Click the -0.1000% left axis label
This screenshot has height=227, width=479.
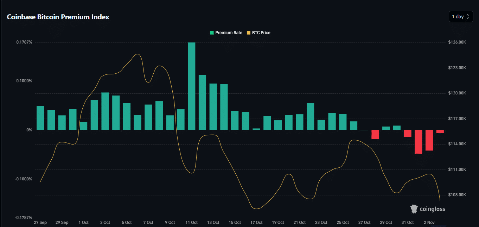24,179
